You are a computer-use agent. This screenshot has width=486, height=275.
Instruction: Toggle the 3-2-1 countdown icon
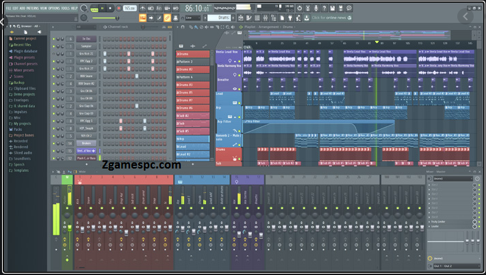point(159,8)
